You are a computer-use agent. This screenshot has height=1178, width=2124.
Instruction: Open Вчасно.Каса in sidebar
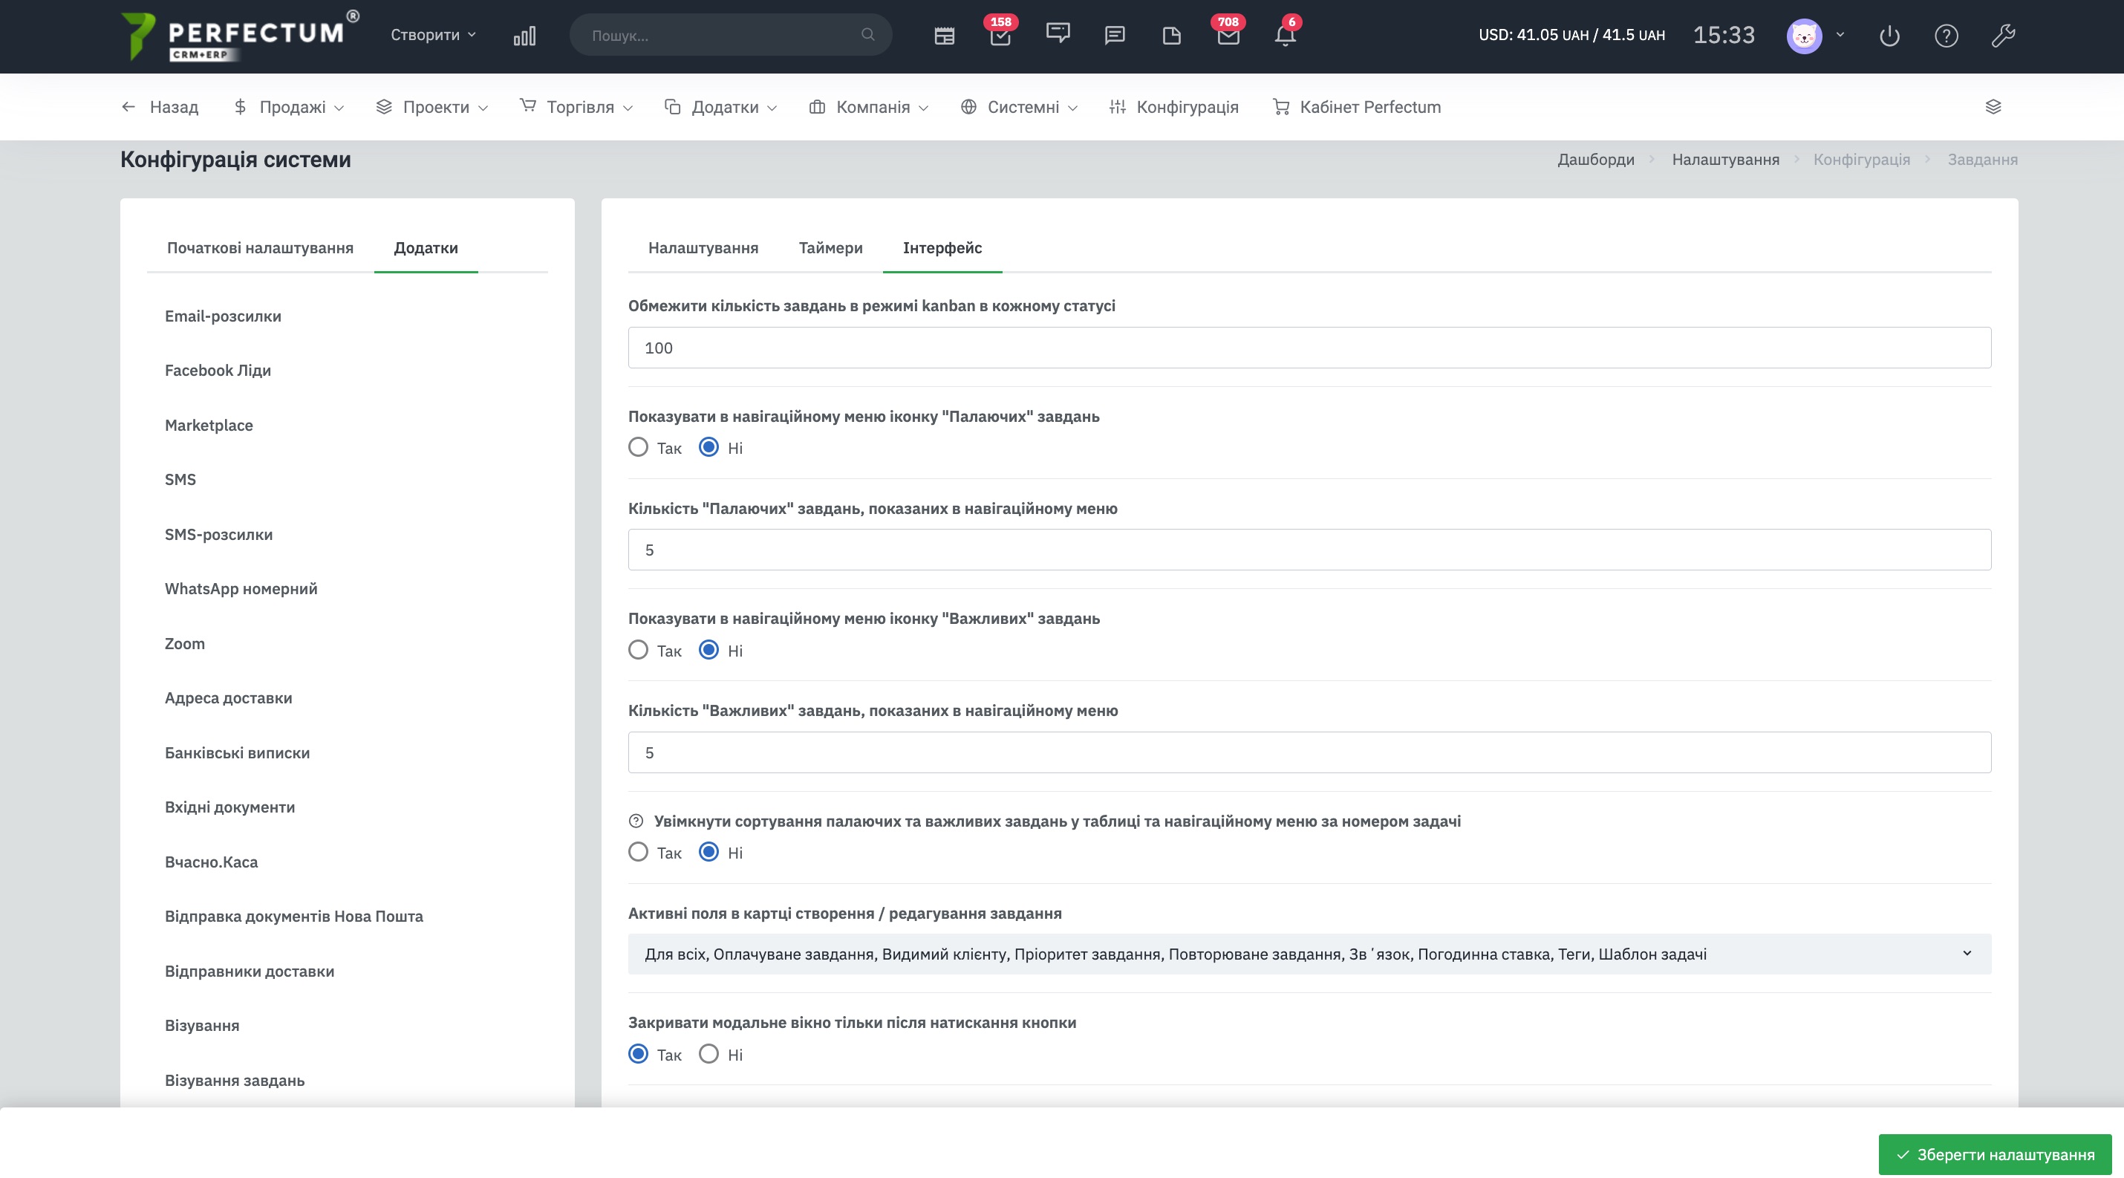211,862
